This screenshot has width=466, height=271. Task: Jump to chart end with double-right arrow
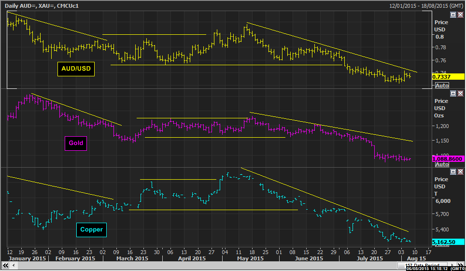tap(461, 265)
